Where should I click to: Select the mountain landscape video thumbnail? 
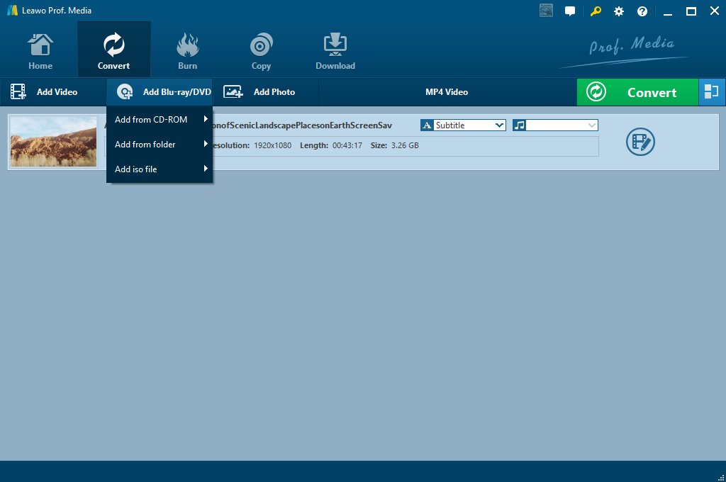[x=54, y=142]
